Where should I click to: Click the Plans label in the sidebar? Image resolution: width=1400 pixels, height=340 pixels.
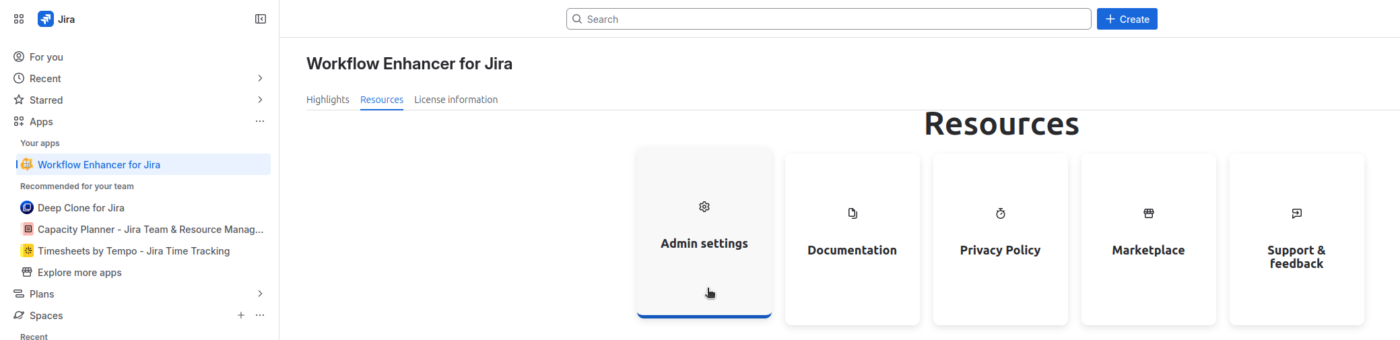point(42,294)
